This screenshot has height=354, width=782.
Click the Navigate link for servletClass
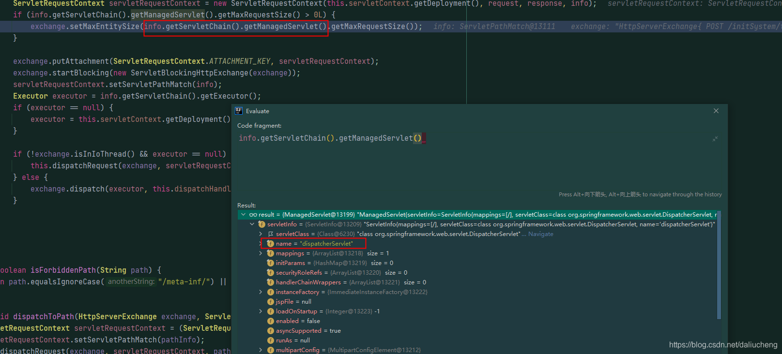pyautogui.click(x=540, y=234)
